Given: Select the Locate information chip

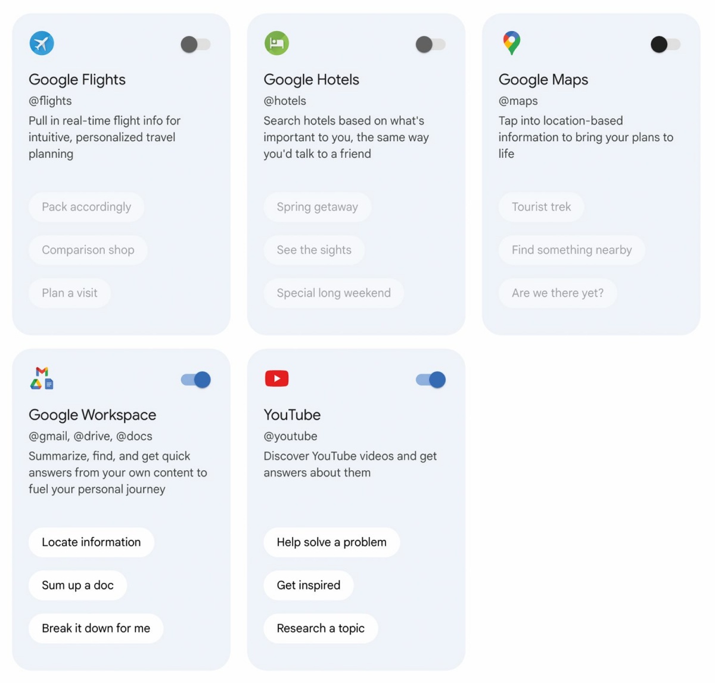Looking at the screenshot, I should click(91, 542).
